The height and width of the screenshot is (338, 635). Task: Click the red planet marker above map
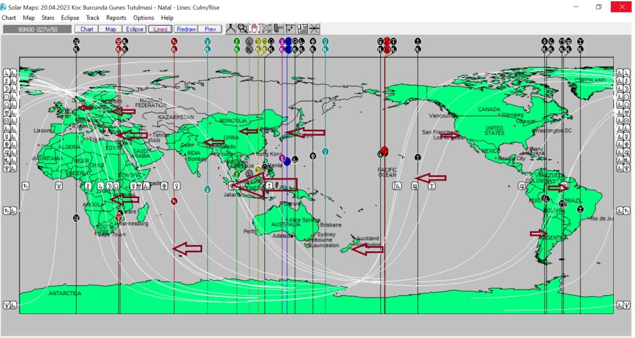[386, 41]
